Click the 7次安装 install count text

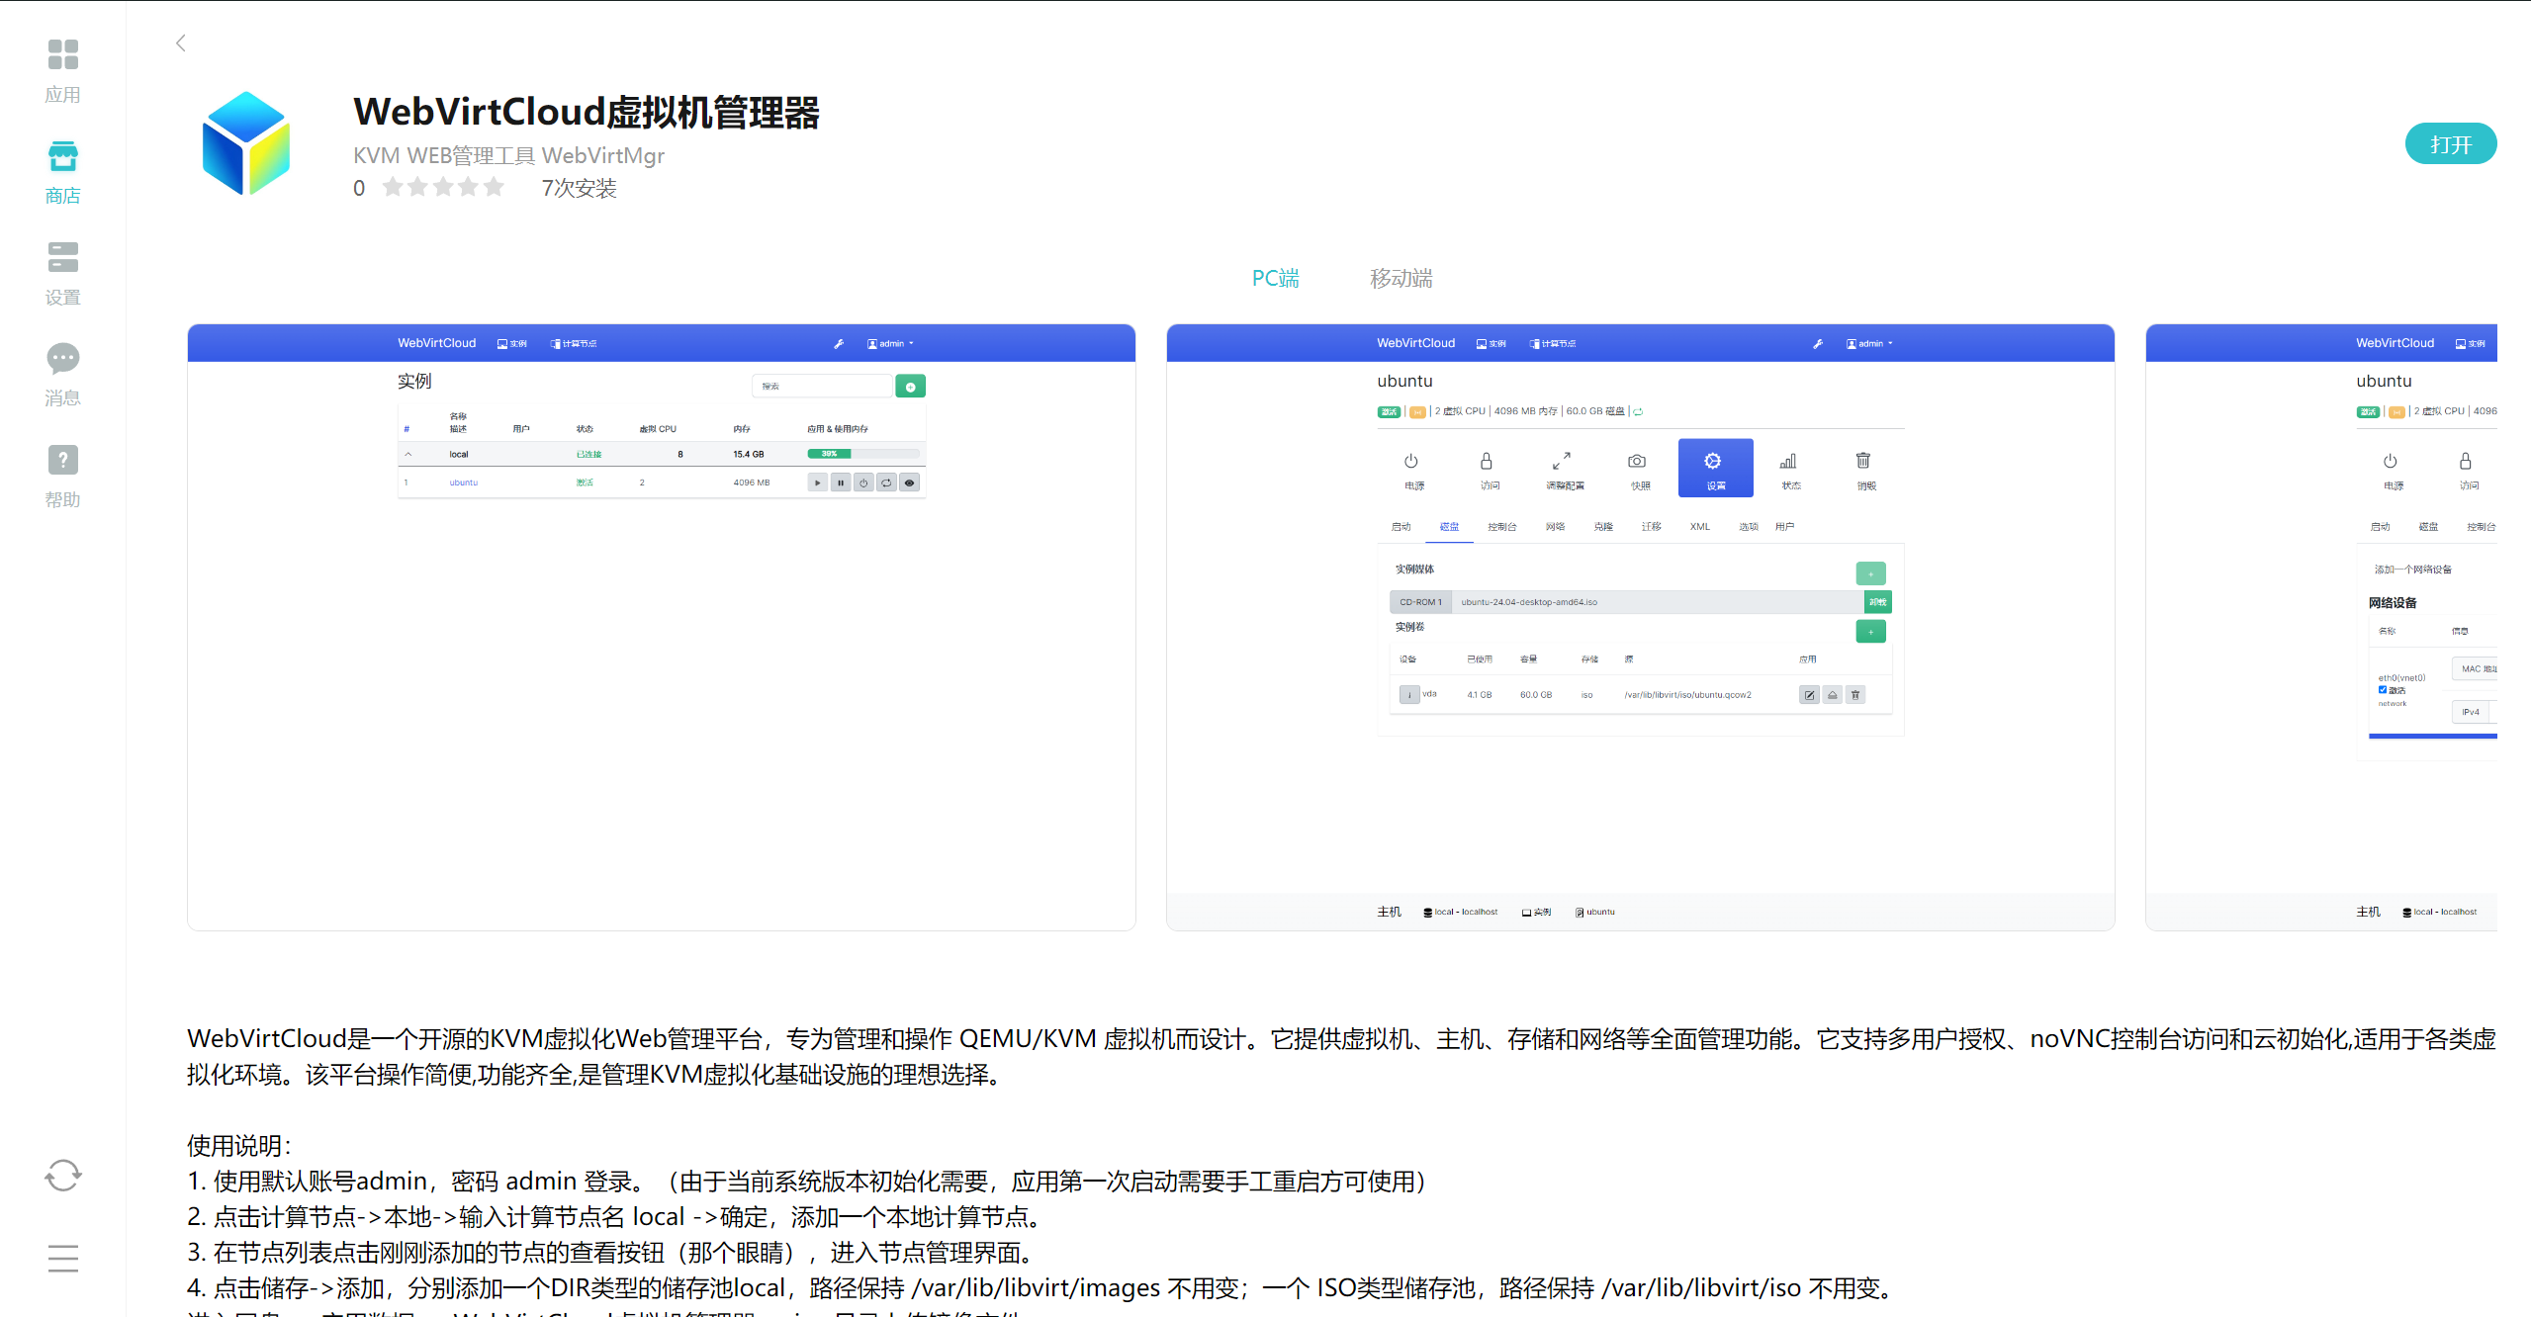coord(579,188)
